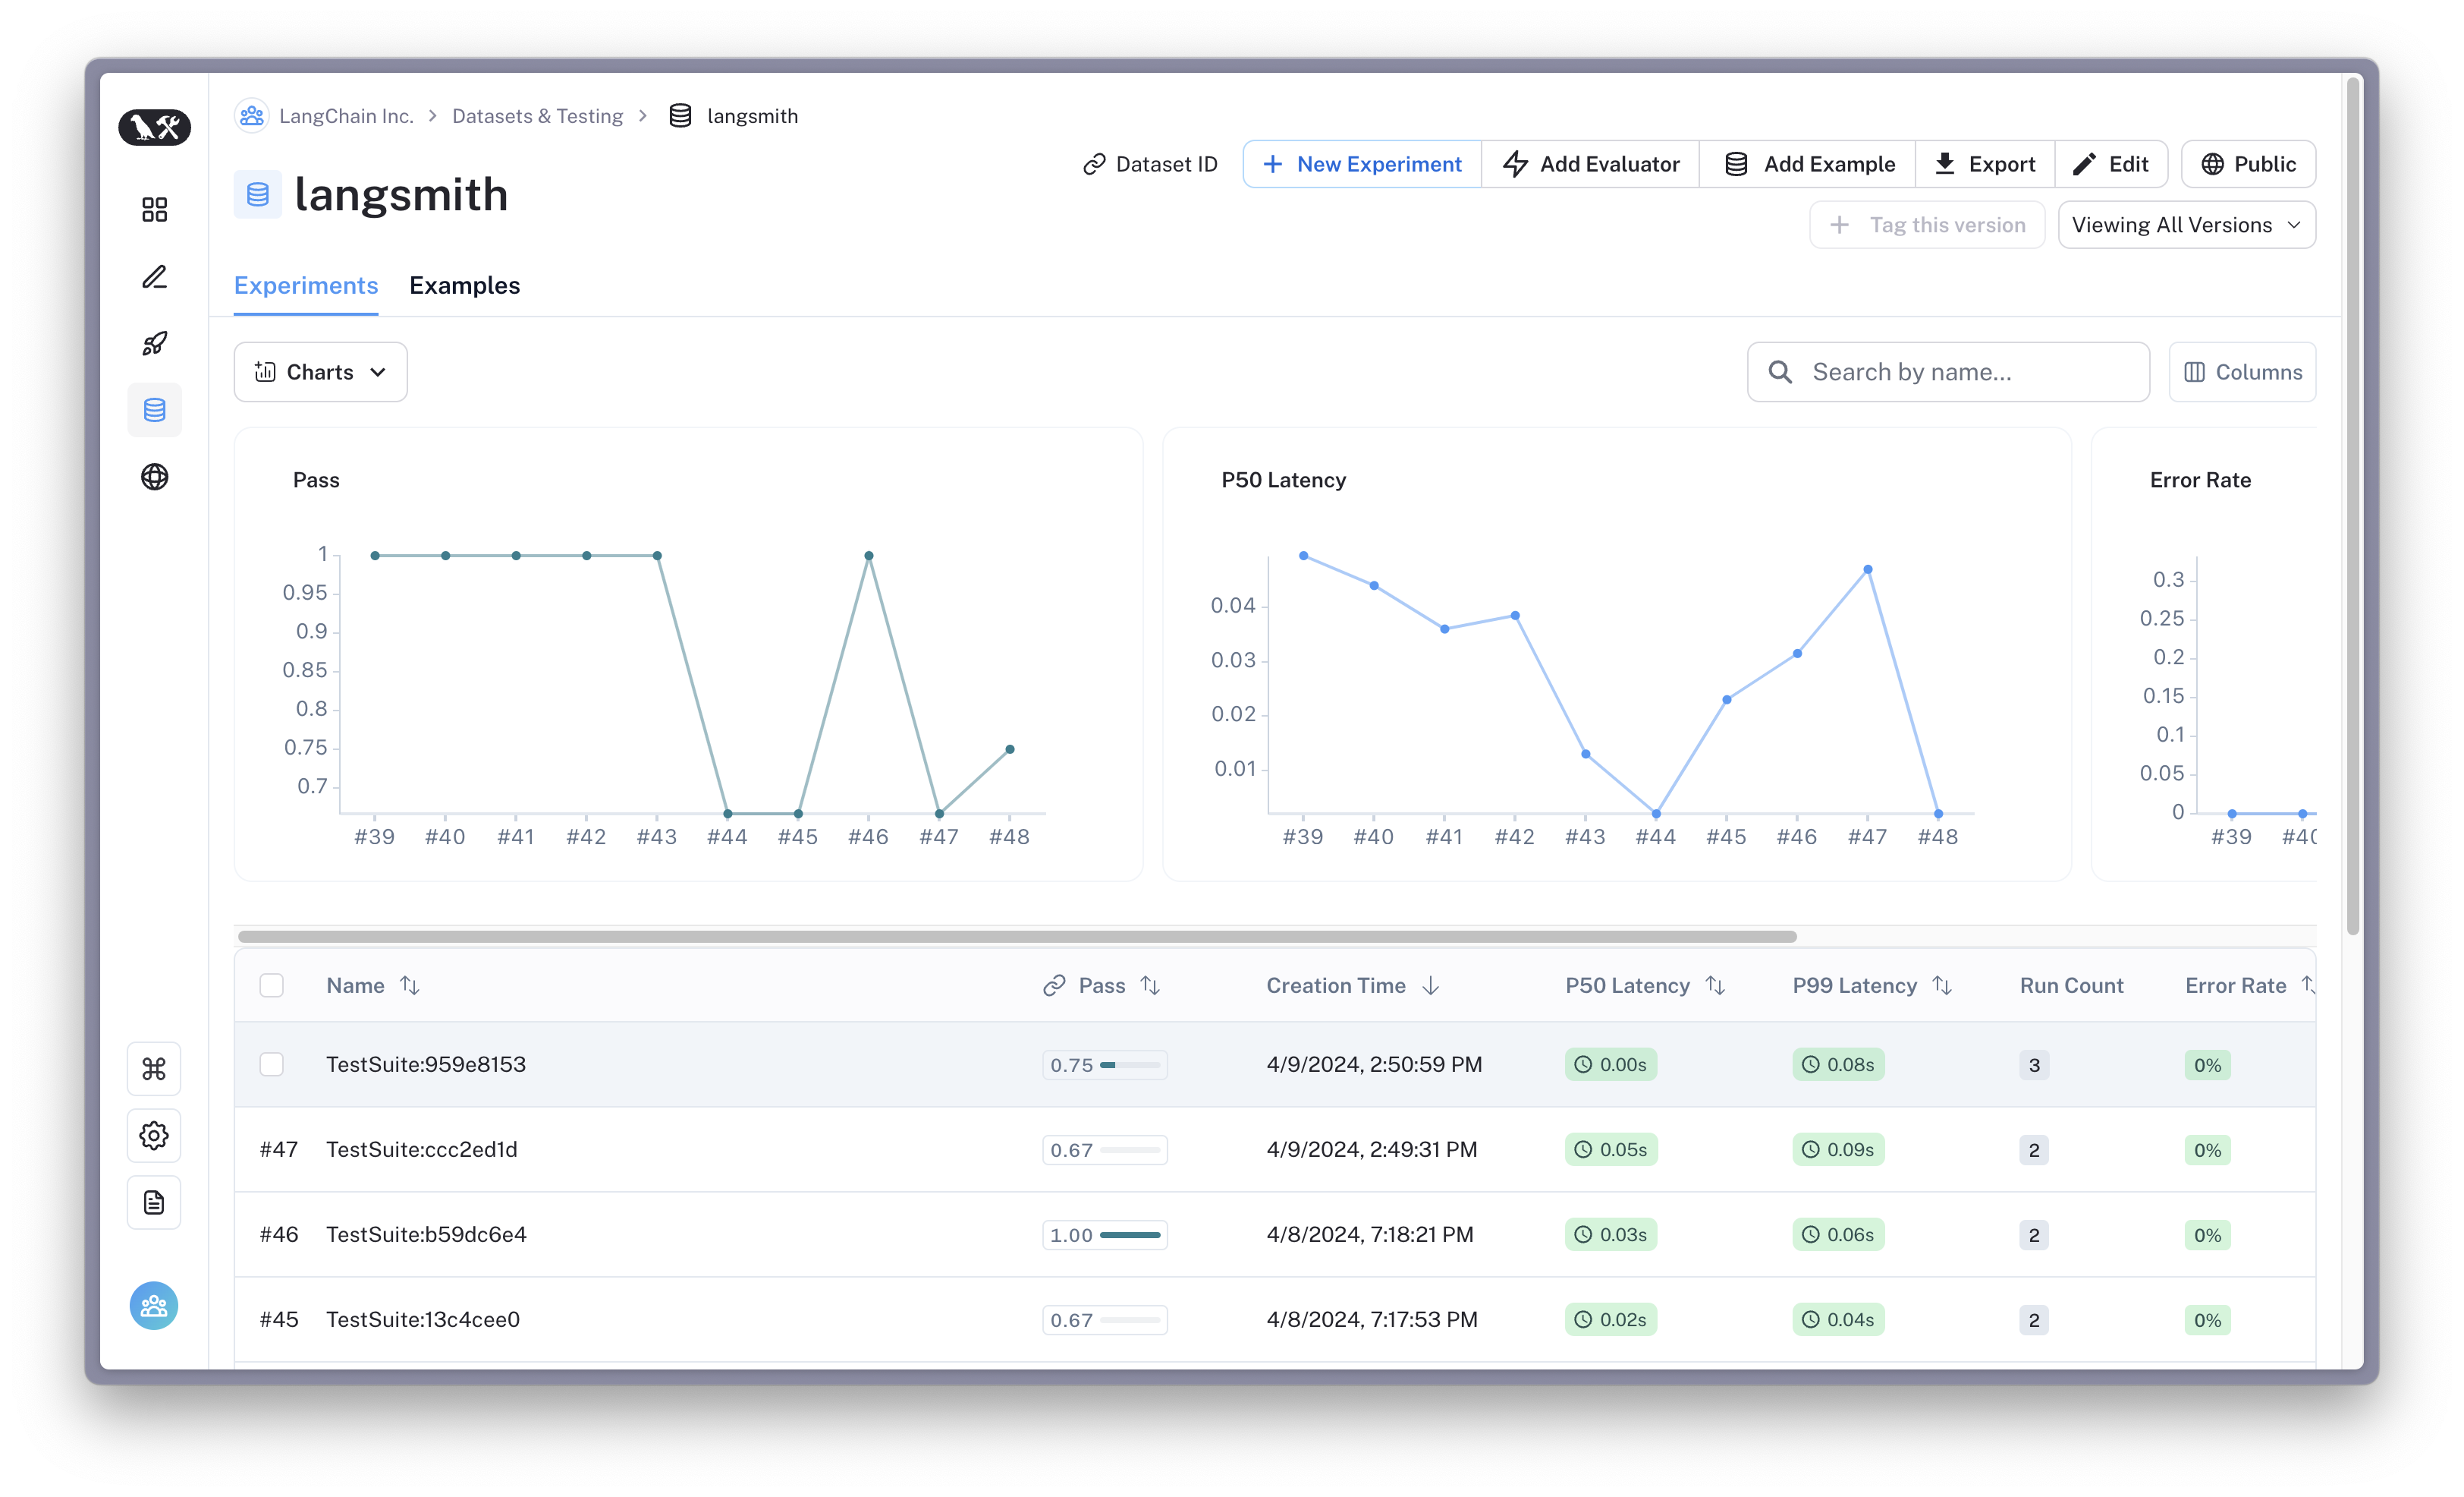The width and height of the screenshot is (2464, 1497).
Task: Open the grid dashboard sidebar icon
Action: click(154, 210)
